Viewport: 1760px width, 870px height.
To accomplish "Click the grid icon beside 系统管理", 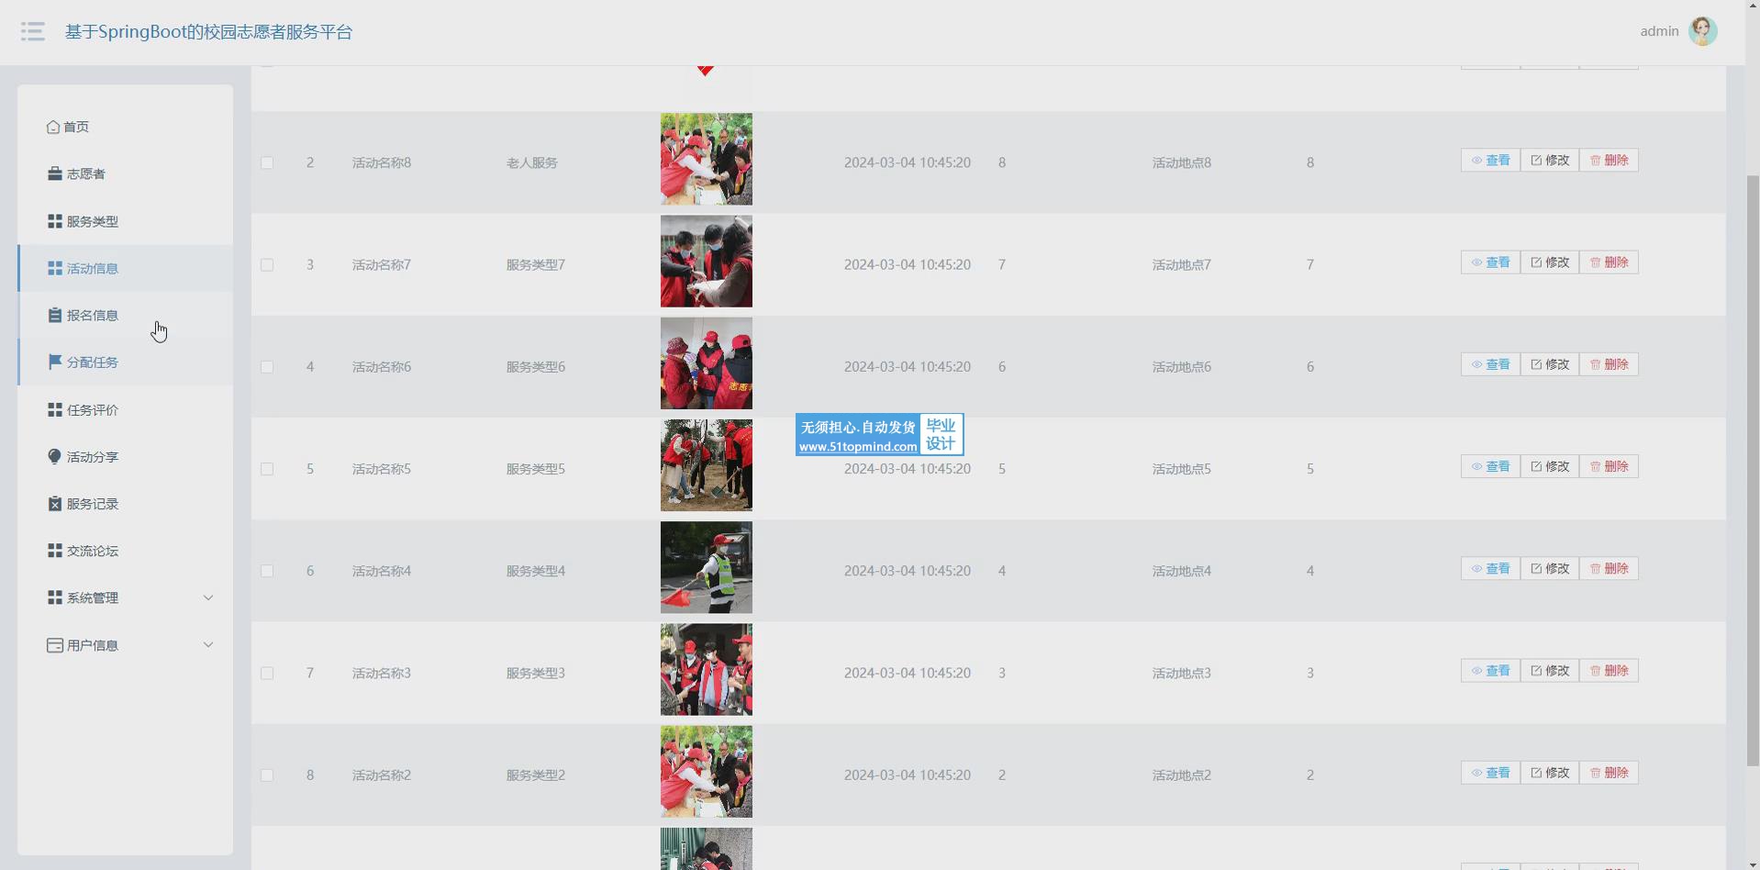I will 55,597.
